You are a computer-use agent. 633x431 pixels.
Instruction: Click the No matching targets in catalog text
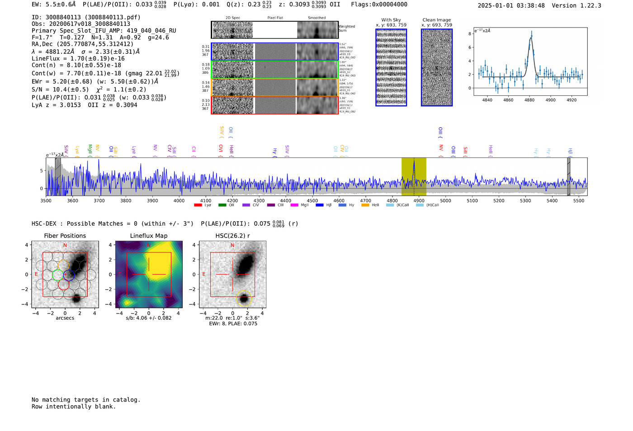tap(86, 400)
